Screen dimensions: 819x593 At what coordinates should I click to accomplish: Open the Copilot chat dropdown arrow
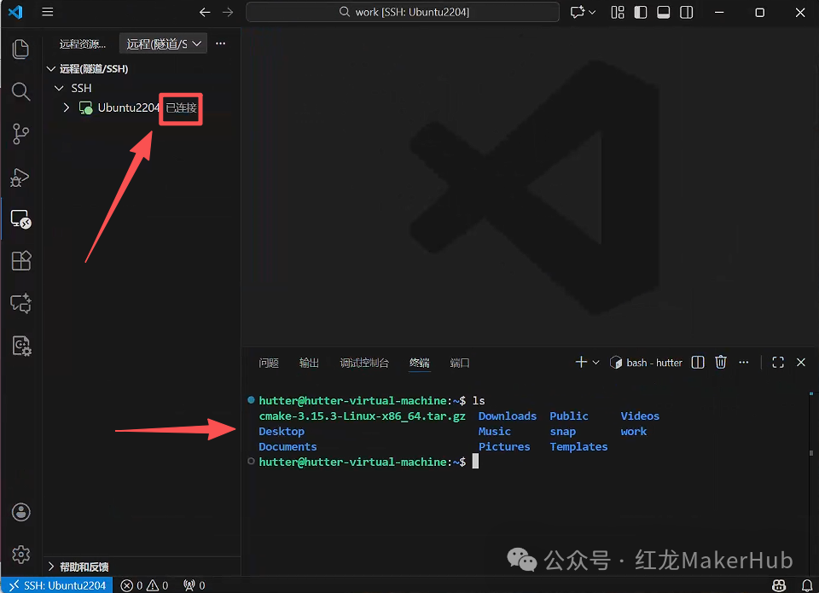pos(592,12)
